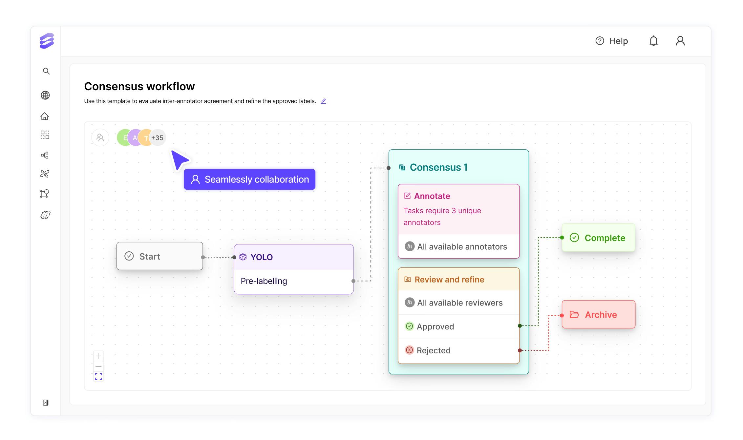Toggle fullscreen view of canvas

click(x=98, y=376)
